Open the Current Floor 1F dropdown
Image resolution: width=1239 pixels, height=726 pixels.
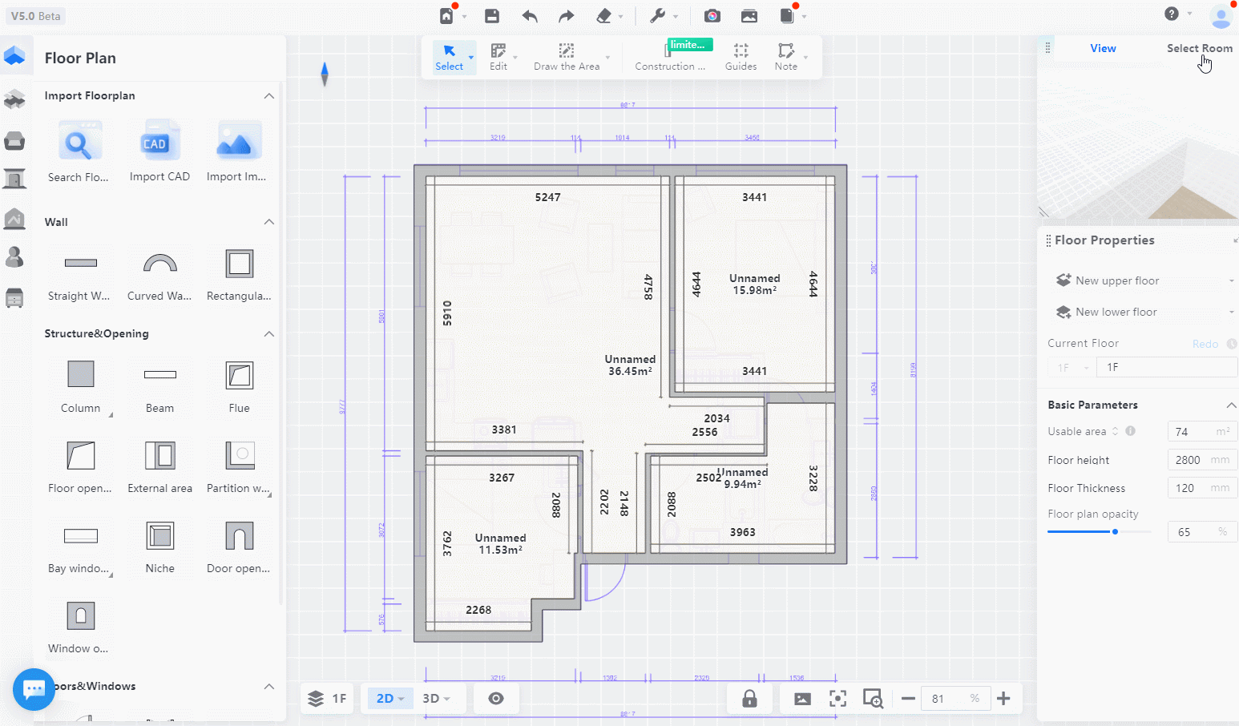pos(1070,368)
